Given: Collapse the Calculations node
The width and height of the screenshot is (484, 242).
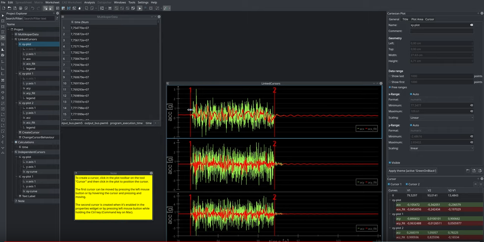Looking at the screenshot, I should pyautogui.click(x=12, y=142).
